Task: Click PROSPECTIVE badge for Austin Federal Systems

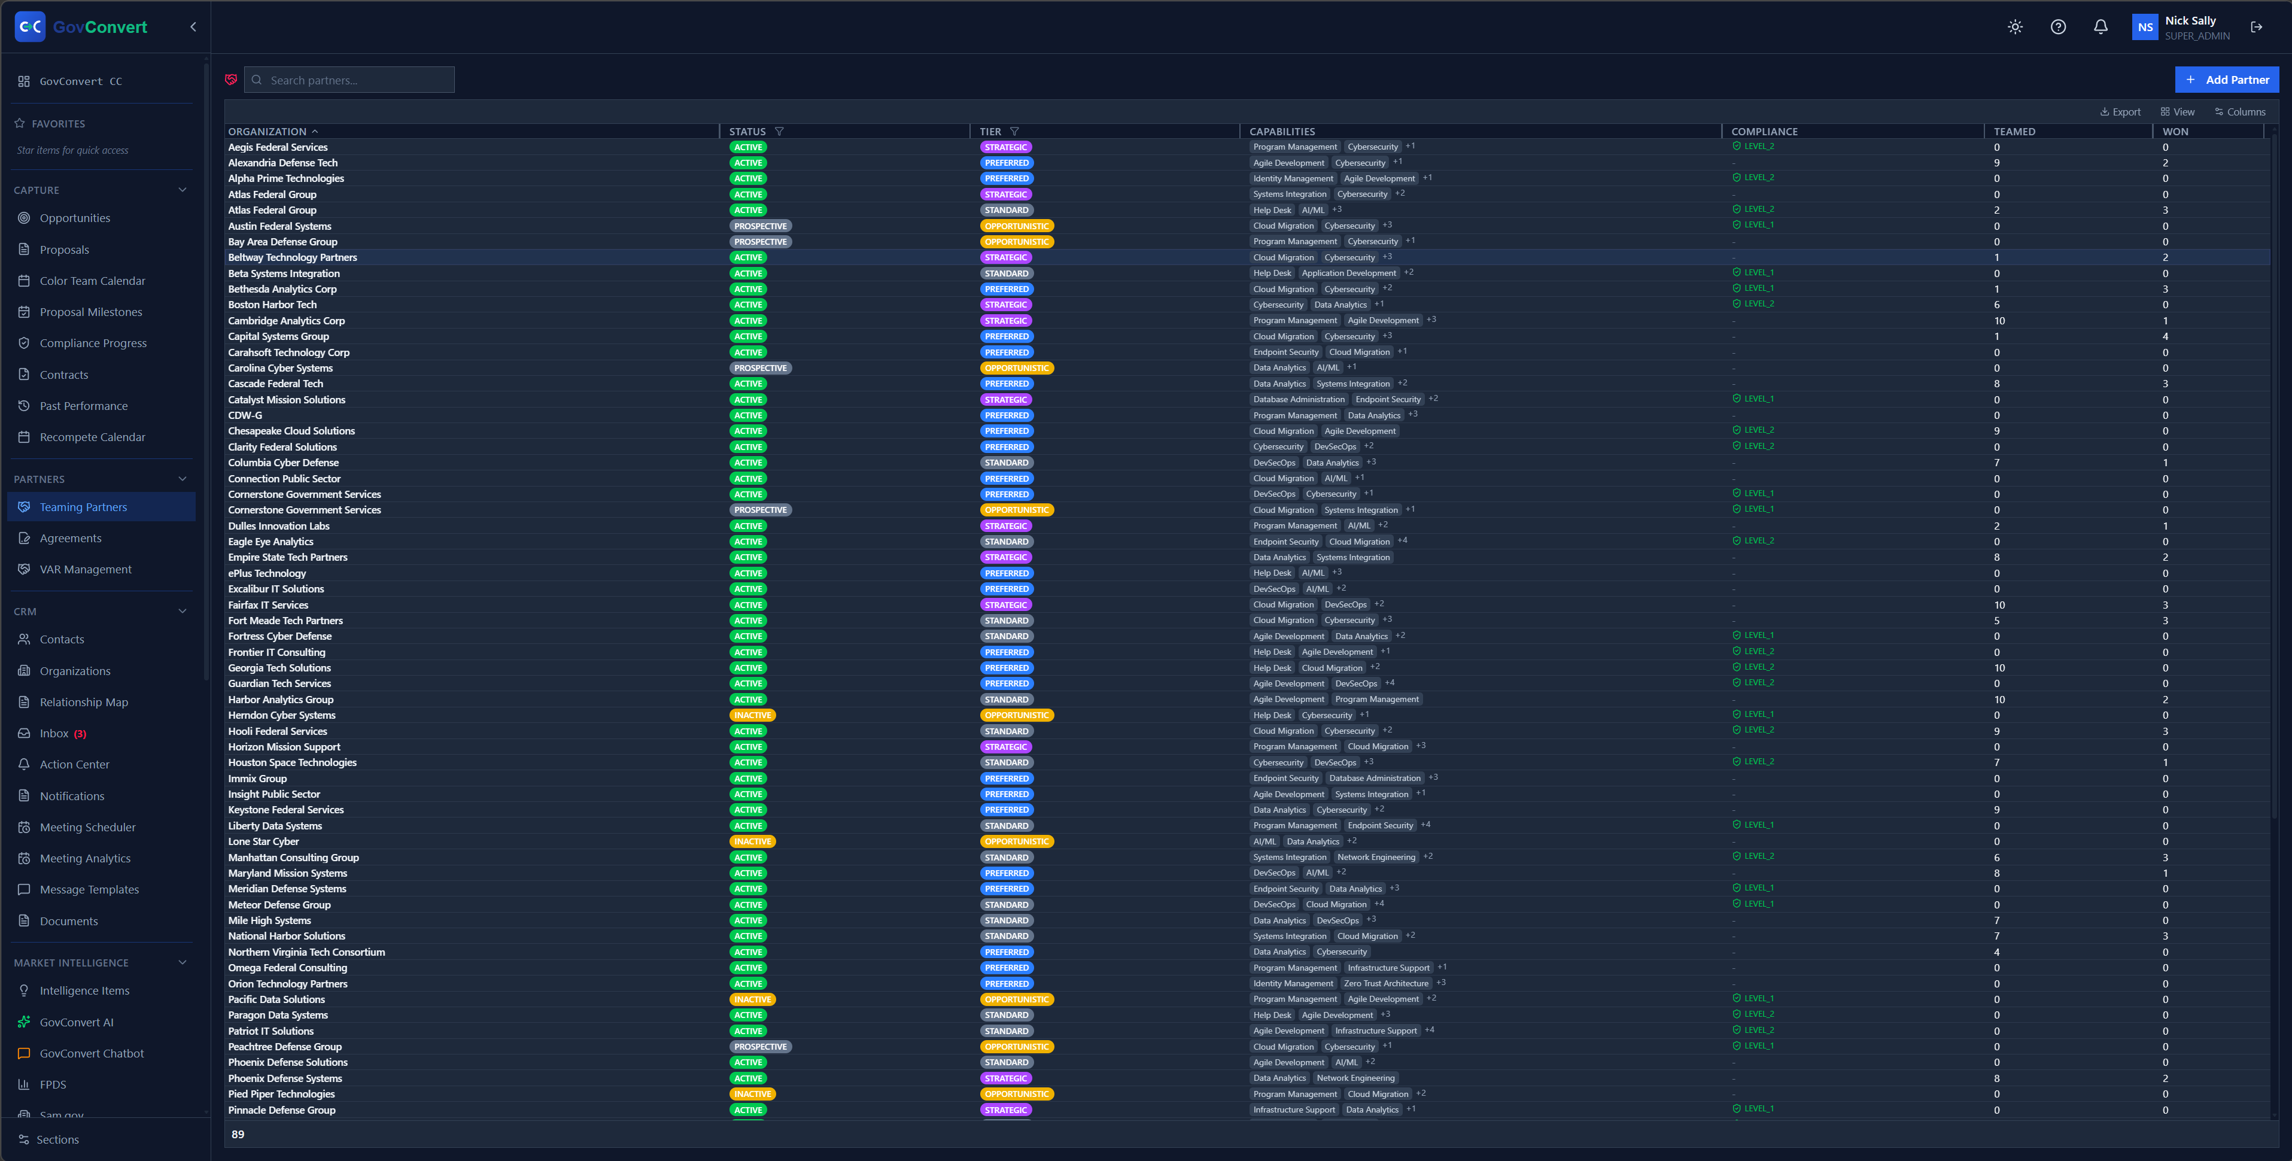Action: (x=760, y=226)
